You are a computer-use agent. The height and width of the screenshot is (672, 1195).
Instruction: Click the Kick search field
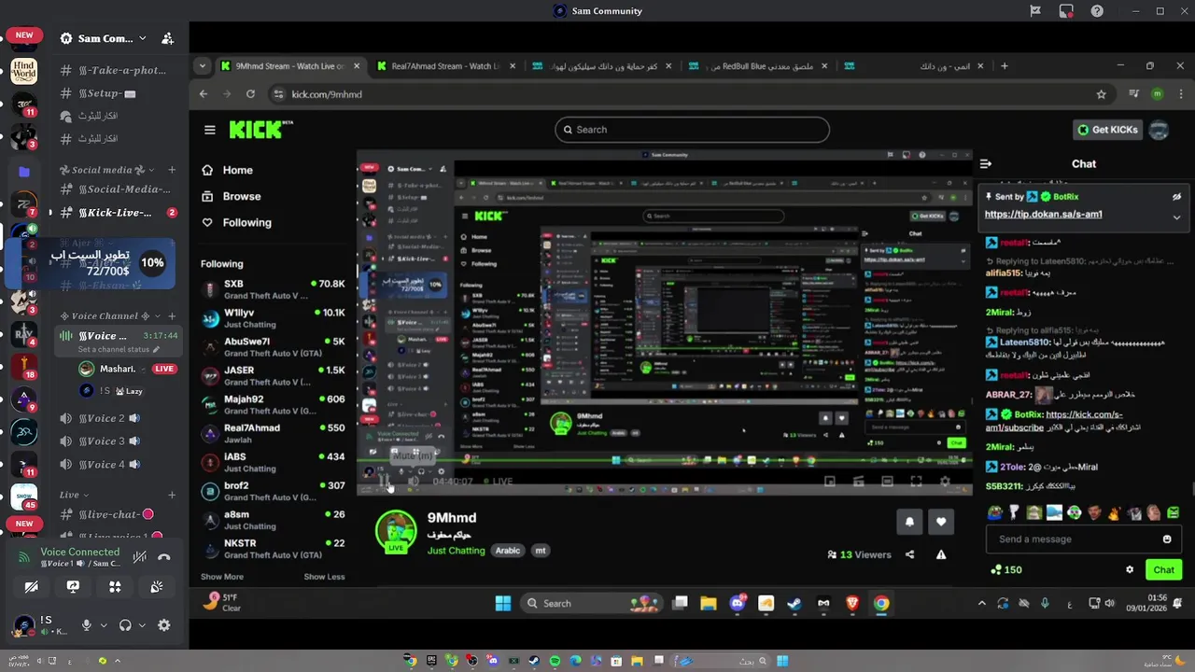pyautogui.click(x=692, y=130)
